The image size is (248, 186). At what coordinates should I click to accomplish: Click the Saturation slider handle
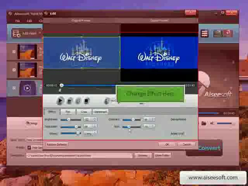(x=76, y=127)
